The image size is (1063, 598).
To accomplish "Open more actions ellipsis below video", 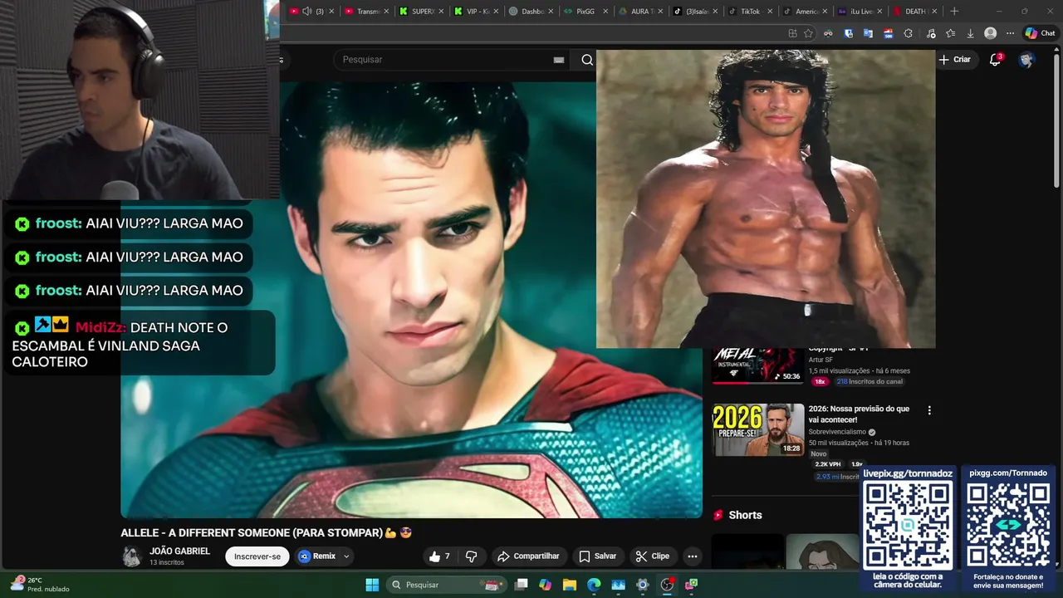I will [693, 556].
